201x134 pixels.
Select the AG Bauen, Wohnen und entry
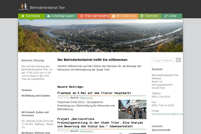36,133
